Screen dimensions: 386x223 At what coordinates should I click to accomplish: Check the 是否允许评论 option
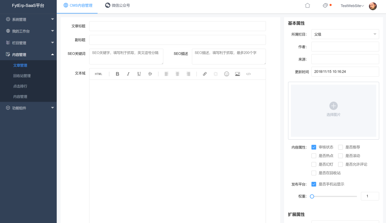coord(341,165)
